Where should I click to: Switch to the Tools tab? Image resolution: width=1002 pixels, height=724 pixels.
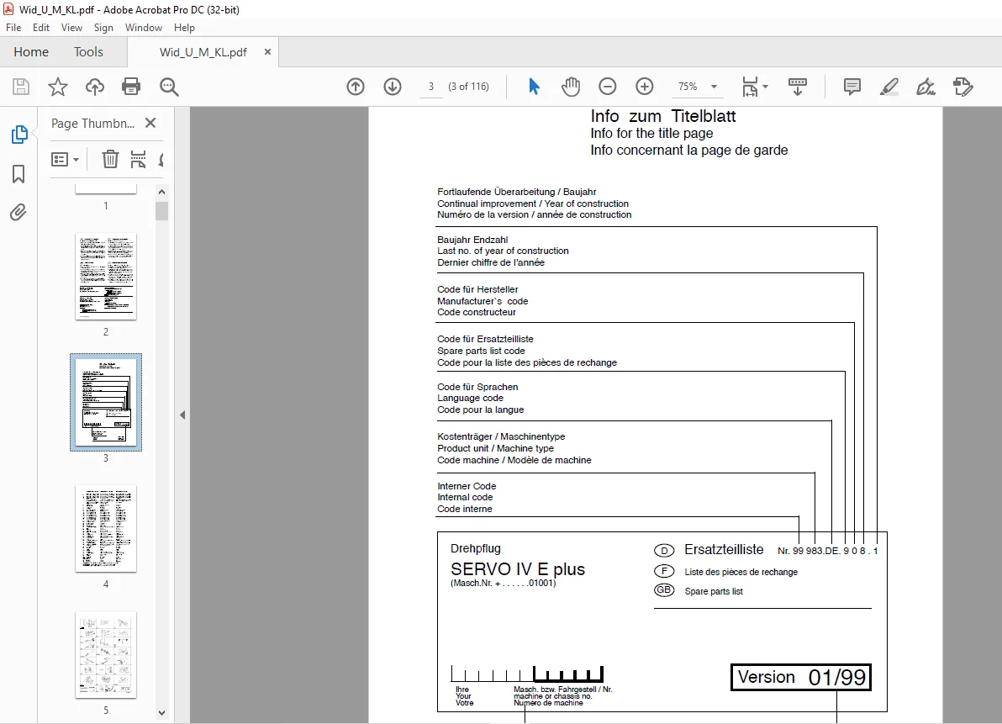pyautogui.click(x=88, y=52)
